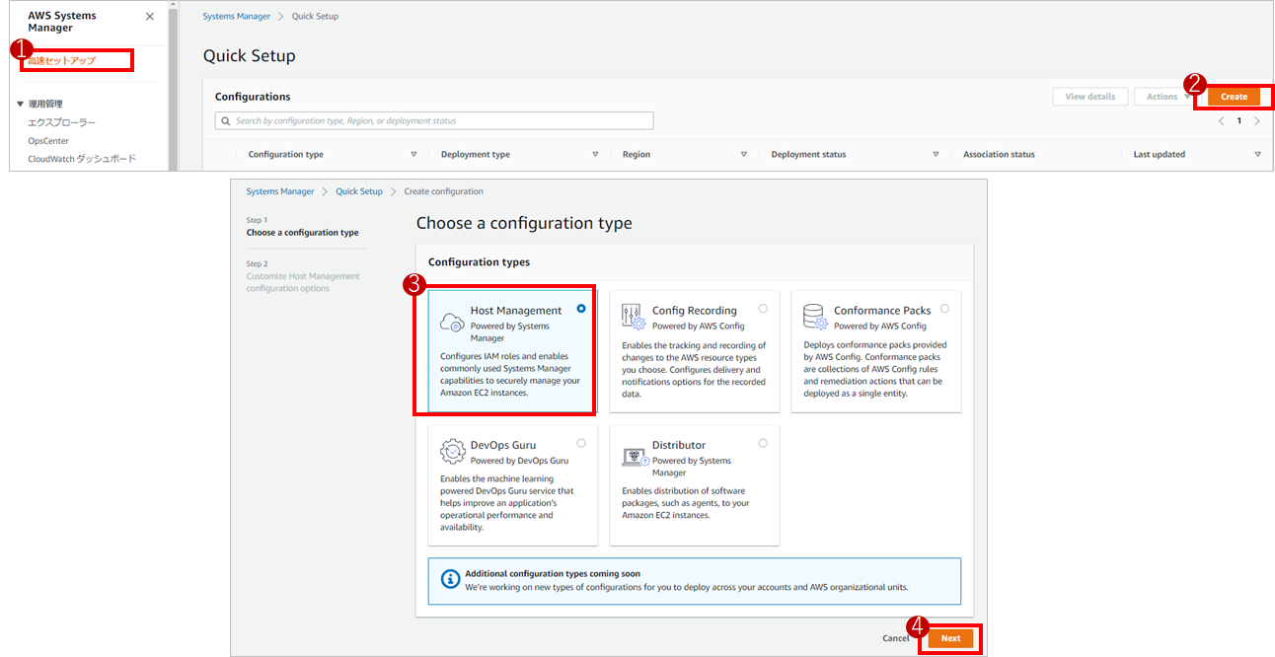Click the Conformance Packs card title
Viewport: 1275px width, 657px height.
click(x=882, y=311)
